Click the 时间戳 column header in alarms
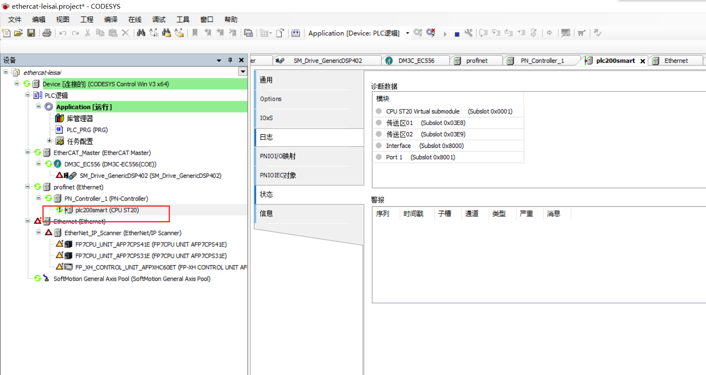Viewport: 706px width, 375px height. tap(413, 214)
